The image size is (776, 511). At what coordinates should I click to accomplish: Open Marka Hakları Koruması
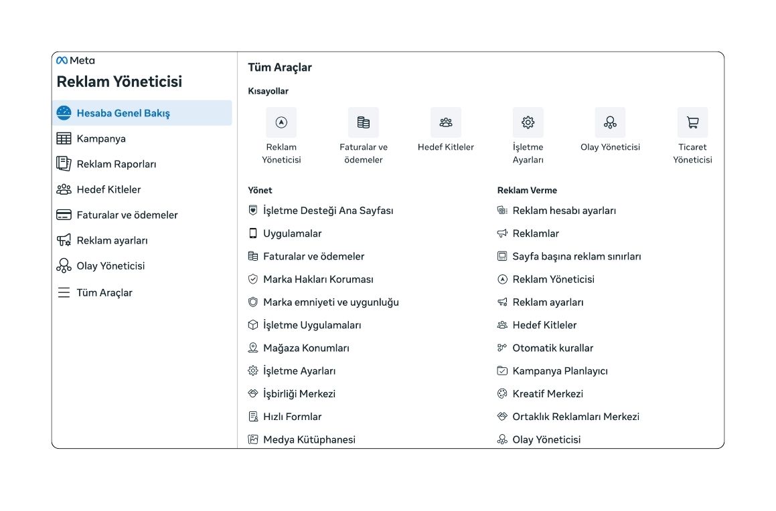tap(318, 279)
